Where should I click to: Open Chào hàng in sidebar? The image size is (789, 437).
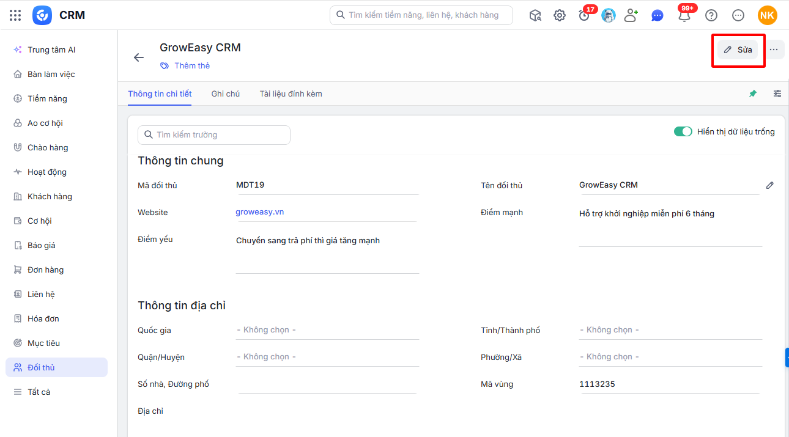click(56, 147)
